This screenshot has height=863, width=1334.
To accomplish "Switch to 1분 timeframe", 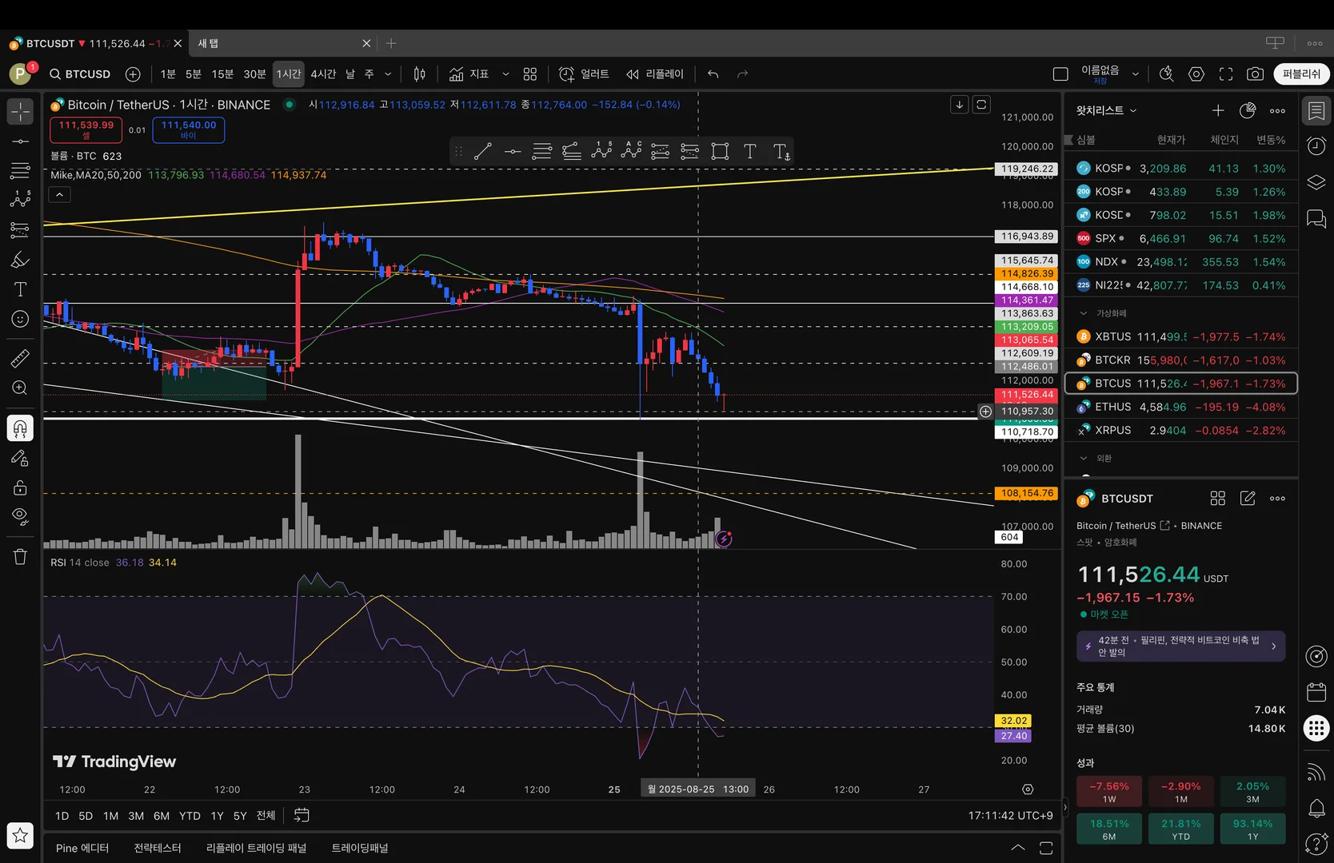I will pyautogui.click(x=168, y=74).
